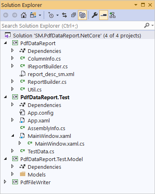Switch between solutions and folder views
The height and width of the screenshot is (194, 155).
point(33,15)
